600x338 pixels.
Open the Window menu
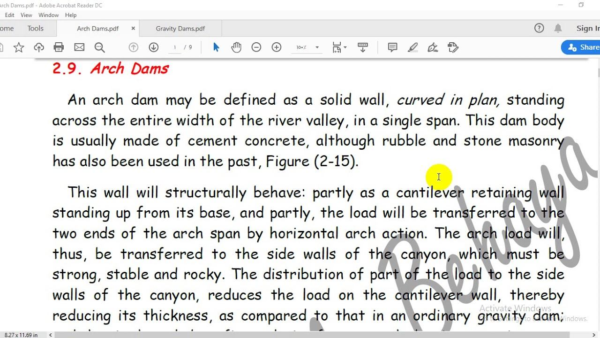[x=49, y=15]
